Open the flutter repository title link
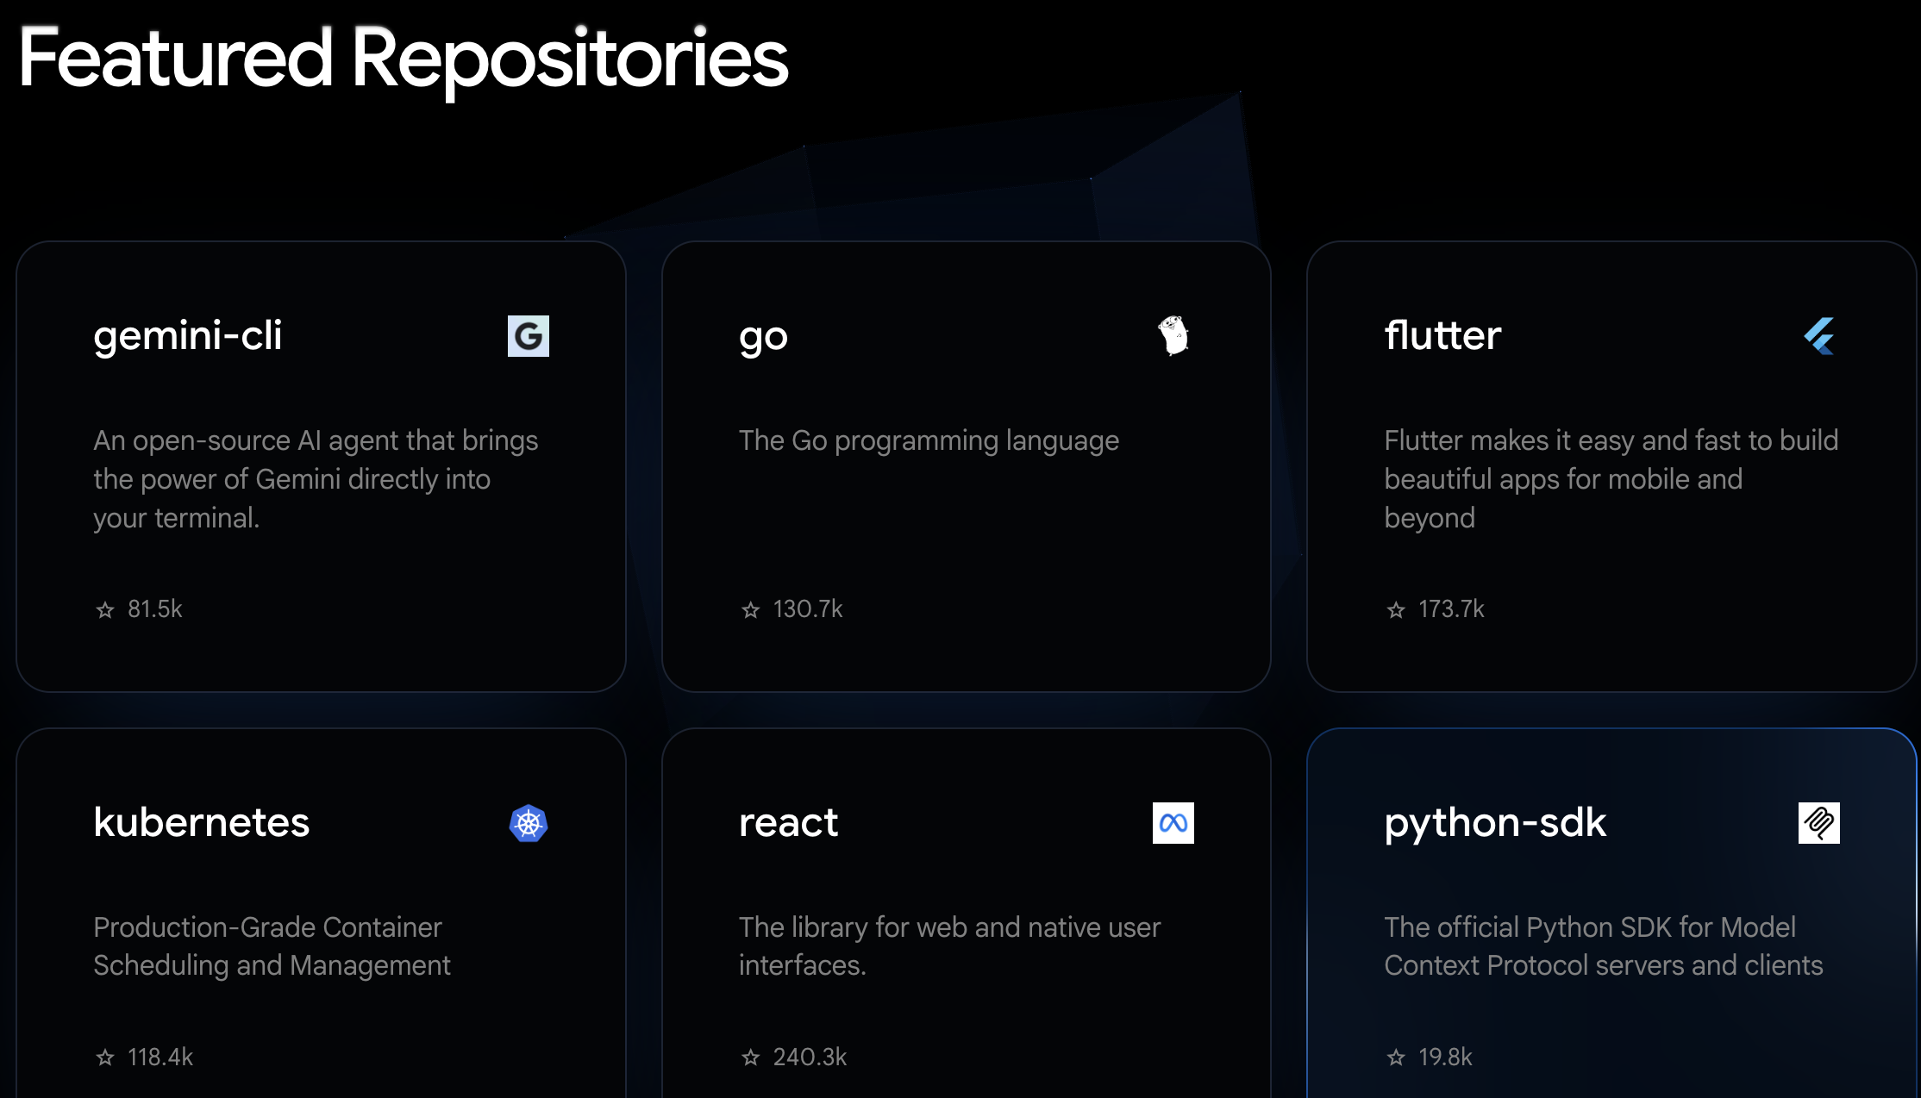The width and height of the screenshot is (1921, 1098). 1442,335
